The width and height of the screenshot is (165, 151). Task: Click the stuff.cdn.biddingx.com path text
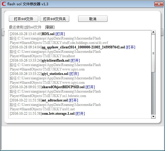point(59,43)
